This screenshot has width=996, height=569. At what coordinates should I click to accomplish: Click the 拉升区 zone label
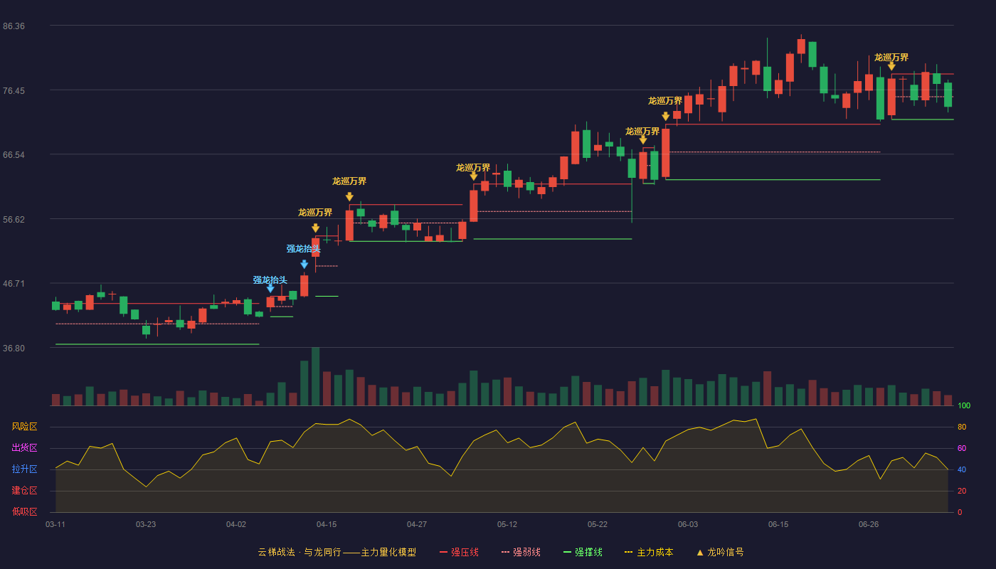[x=24, y=469]
